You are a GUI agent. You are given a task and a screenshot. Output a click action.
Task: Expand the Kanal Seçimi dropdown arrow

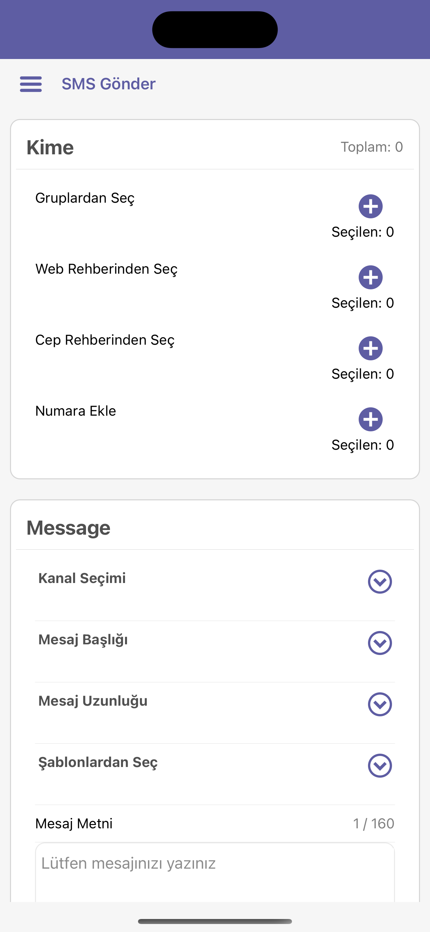[x=380, y=582]
